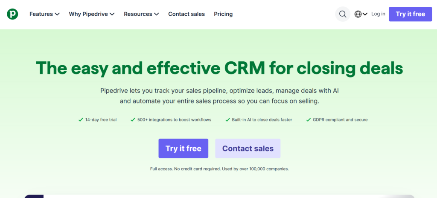Open the Resources menu
This screenshot has width=437, height=198.
coord(141,14)
